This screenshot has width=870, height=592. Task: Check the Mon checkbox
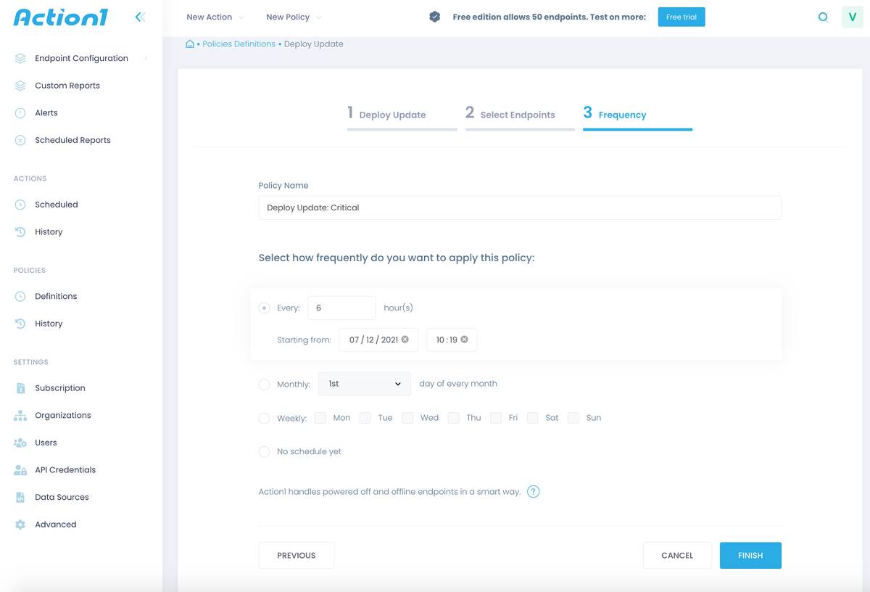[x=320, y=418]
